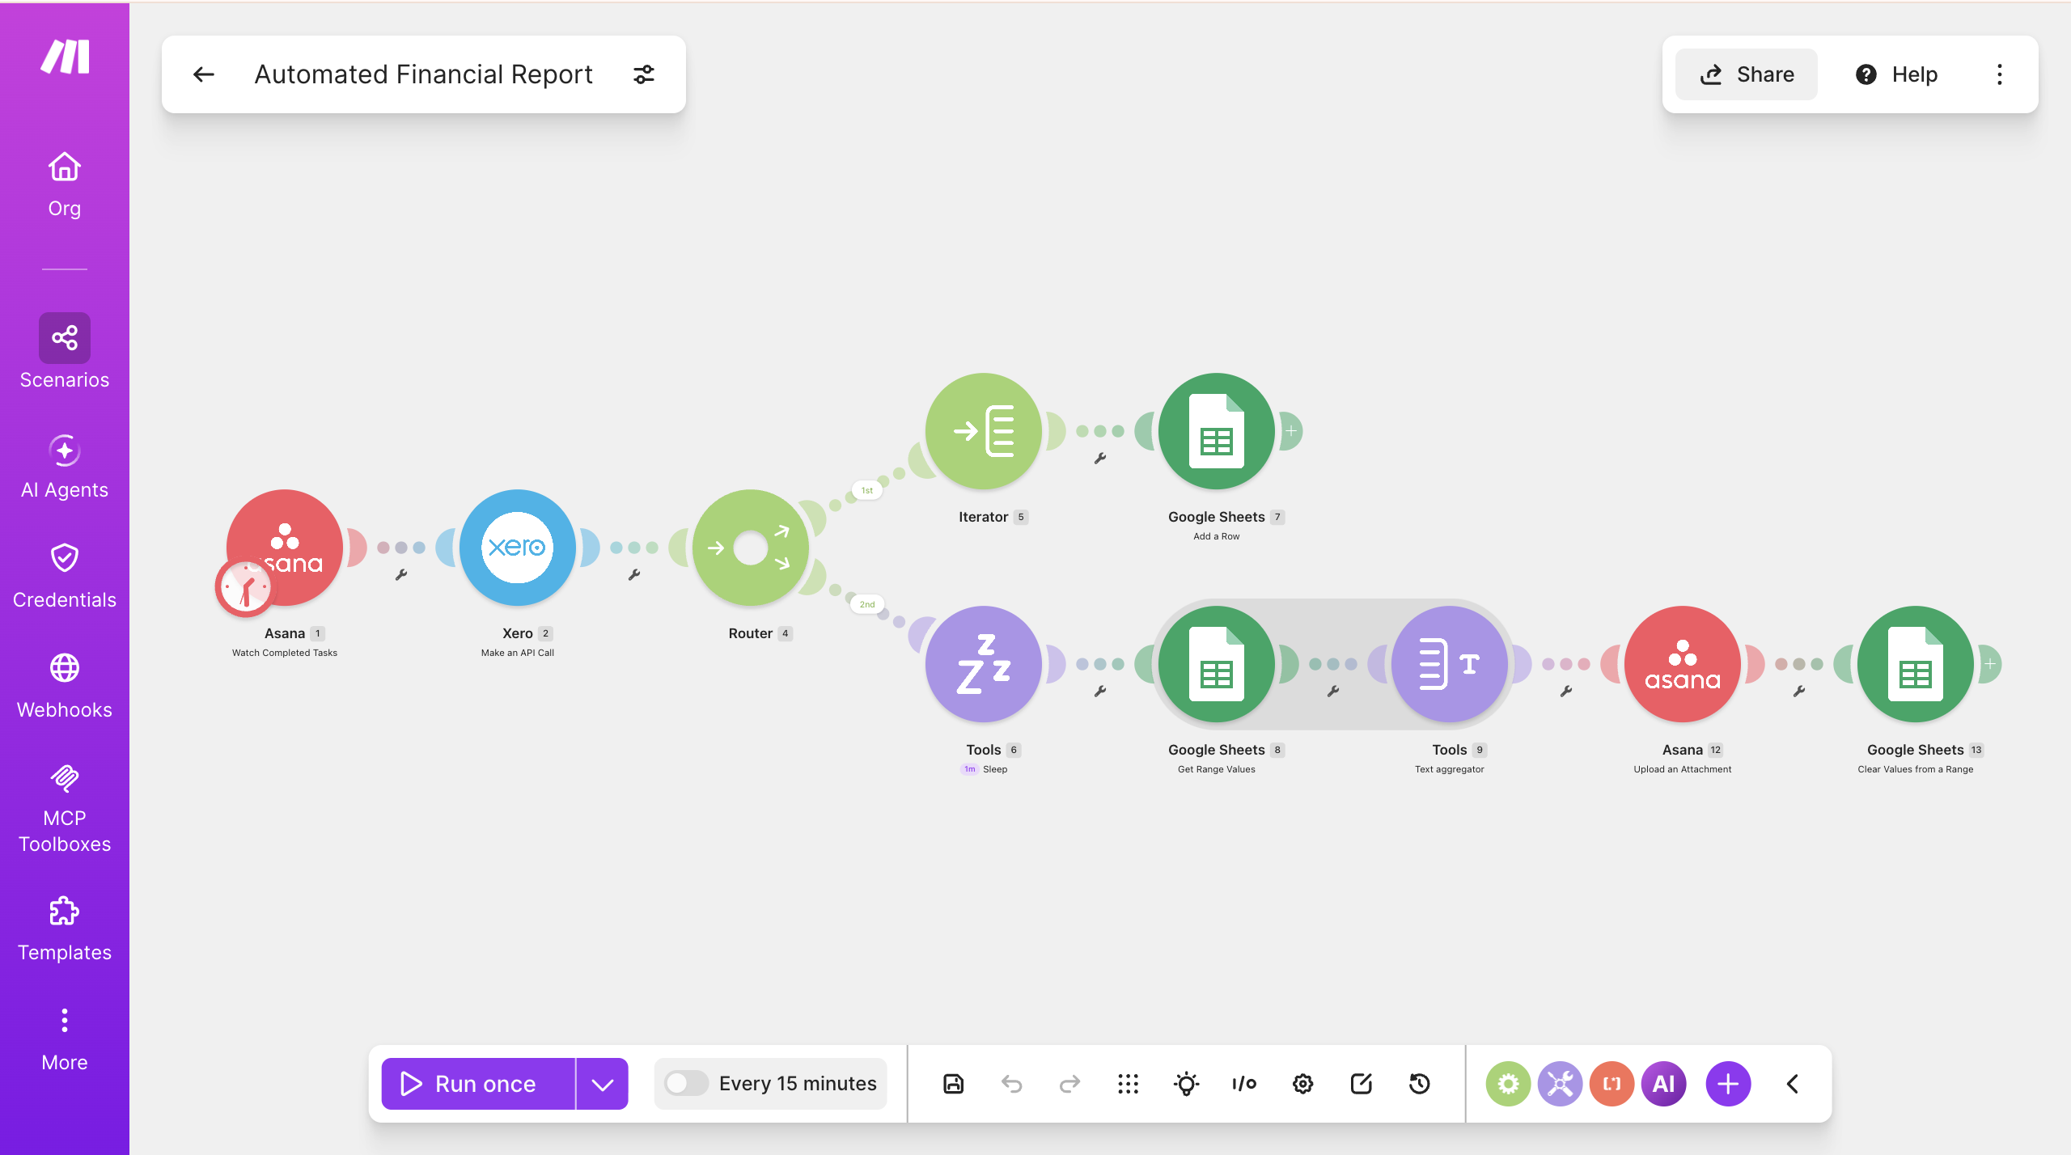This screenshot has height=1155, width=2071.
Task: Select the Iterator module
Action: point(984,431)
